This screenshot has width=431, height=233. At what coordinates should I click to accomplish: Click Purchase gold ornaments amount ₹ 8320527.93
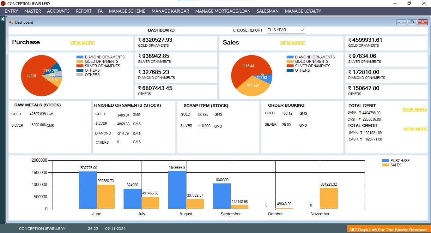pyautogui.click(x=155, y=40)
